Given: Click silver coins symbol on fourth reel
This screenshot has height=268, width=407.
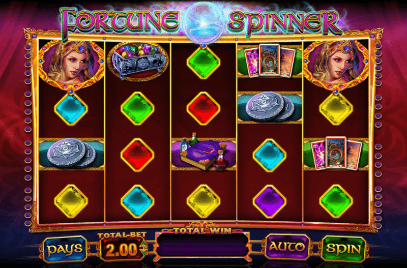Looking at the screenshot, I should click(x=270, y=107).
